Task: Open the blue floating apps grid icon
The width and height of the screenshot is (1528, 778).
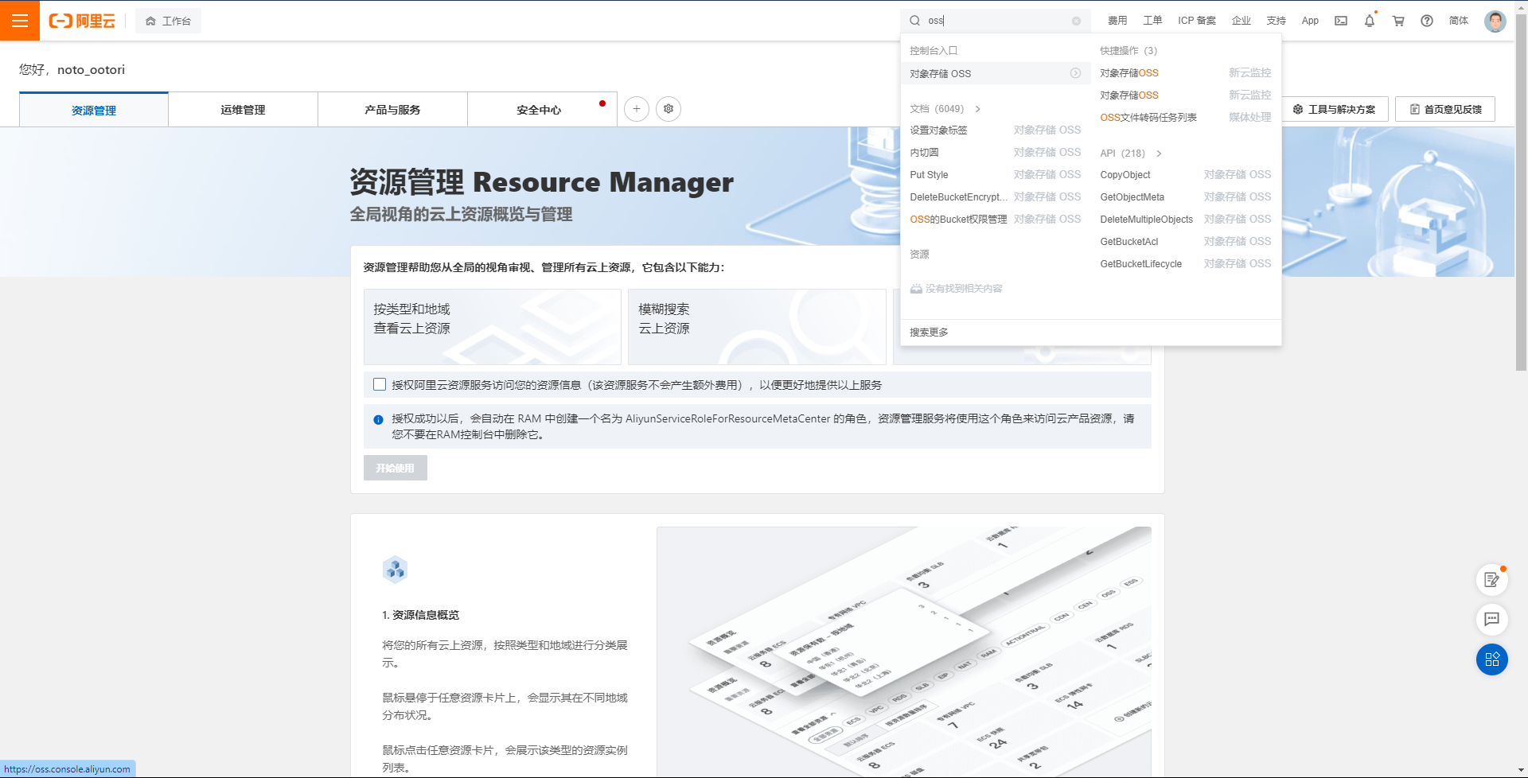Action: click(x=1492, y=659)
